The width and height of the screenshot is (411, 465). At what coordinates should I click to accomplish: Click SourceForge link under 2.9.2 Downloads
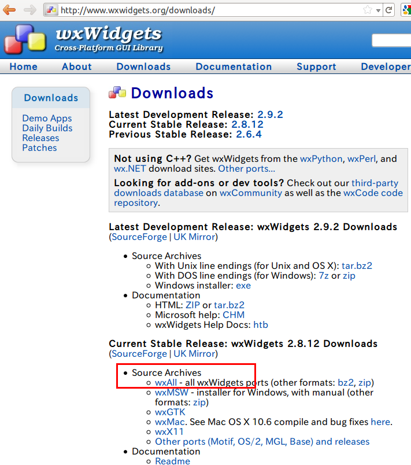click(x=139, y=237)
